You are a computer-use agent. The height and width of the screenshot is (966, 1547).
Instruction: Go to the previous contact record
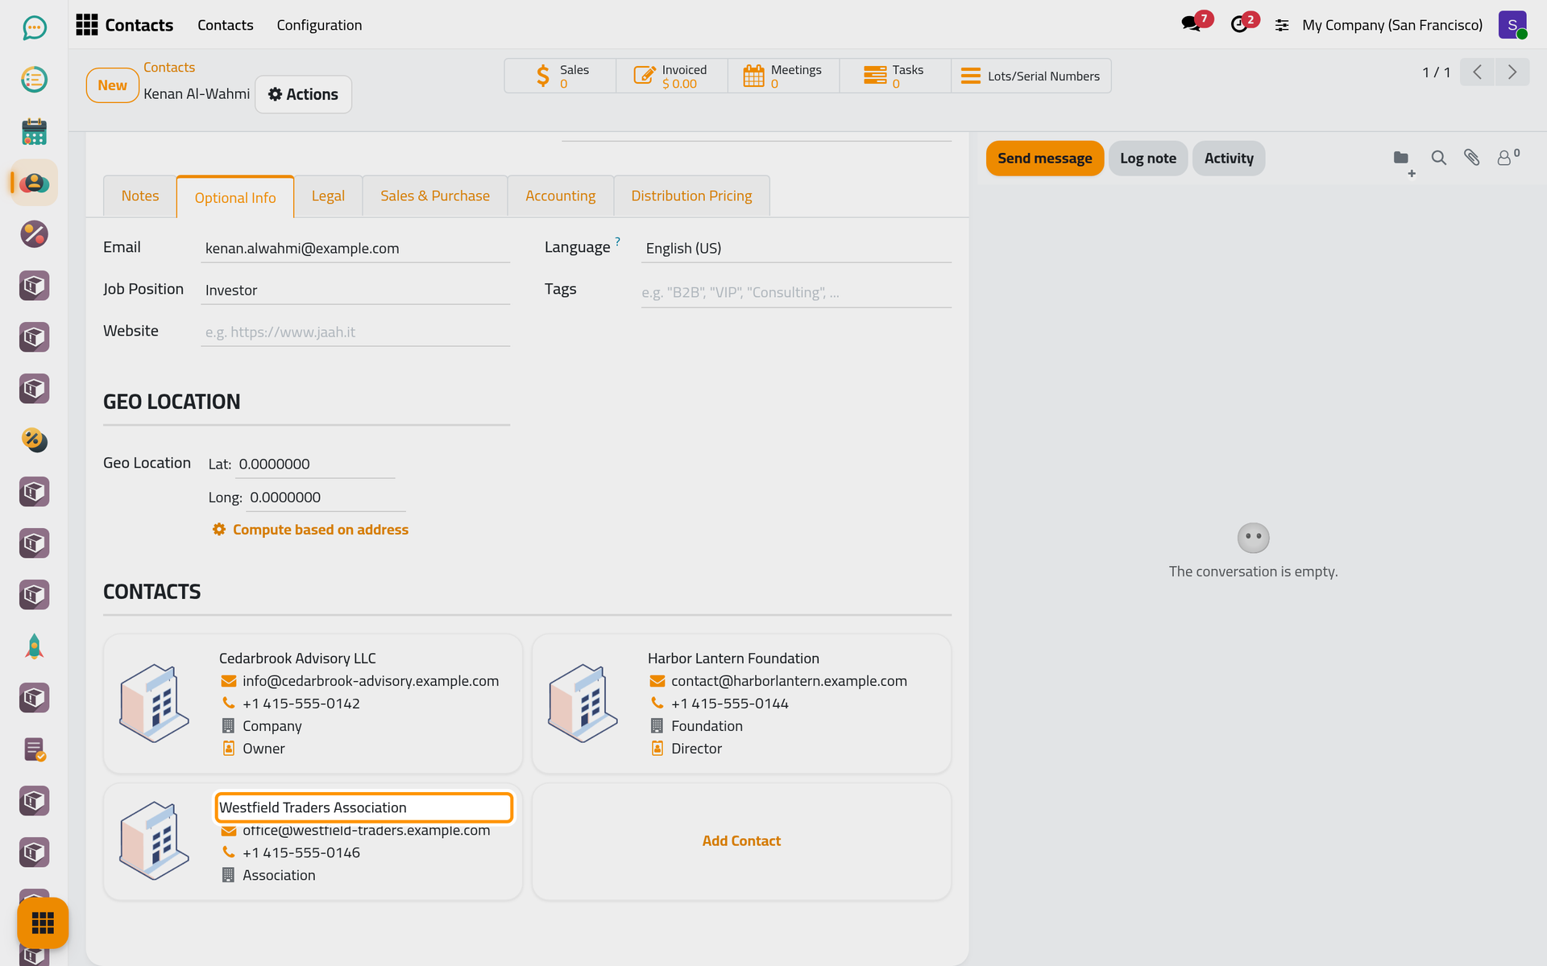1478,72
